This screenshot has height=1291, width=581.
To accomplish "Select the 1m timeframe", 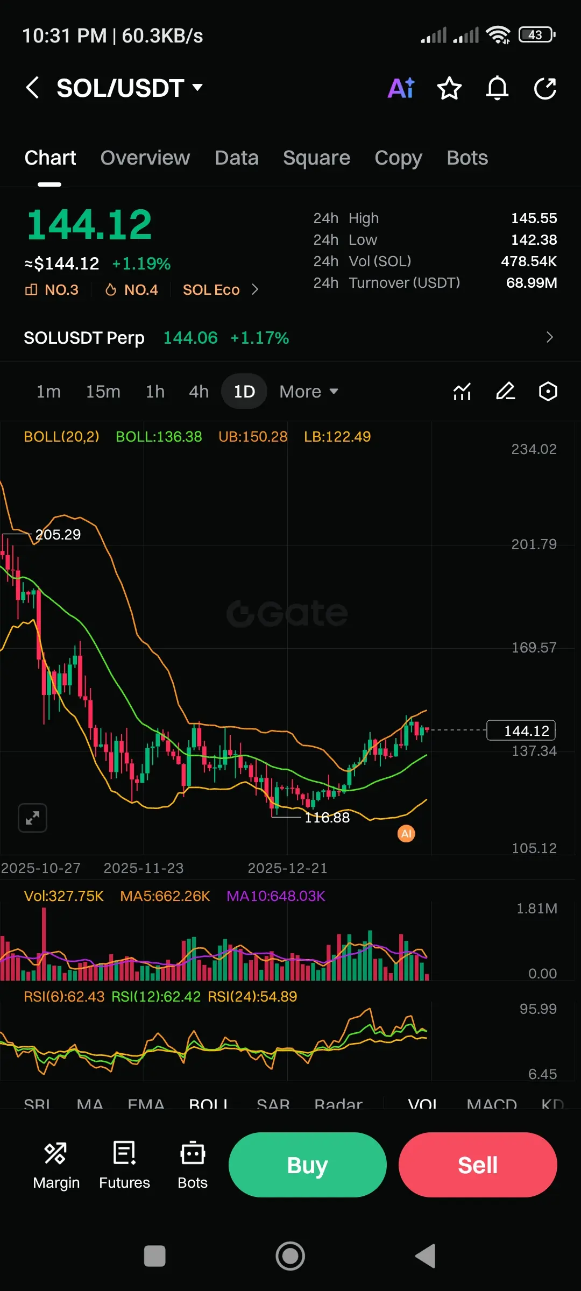I will pos(48,392).
